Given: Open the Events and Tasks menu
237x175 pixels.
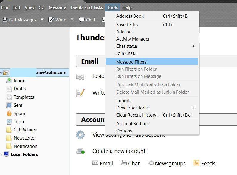Looking at the screenshot, I should pyautogui.click(x=87, y=7).
